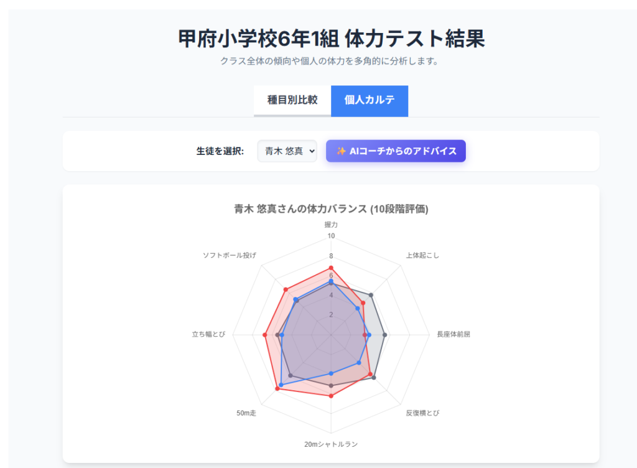This screenshot has height=468, width=637.
Task: Click the page heading 甲府小学校6年1組 体力テスト結果
Action: click(x=331, y=39)
